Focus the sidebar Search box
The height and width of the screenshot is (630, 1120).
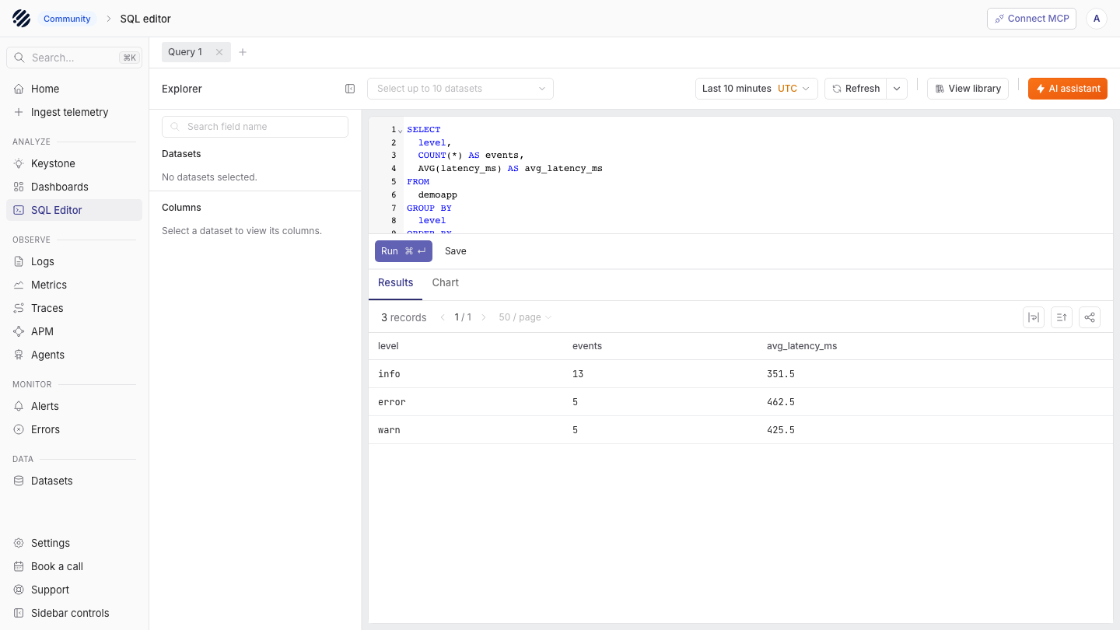pyautogui.click(x=75, y=58)
